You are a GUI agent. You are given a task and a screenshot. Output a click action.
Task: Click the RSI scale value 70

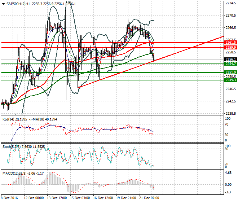226,124
